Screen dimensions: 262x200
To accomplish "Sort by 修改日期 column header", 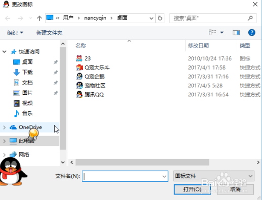I will (x=198, y=45).
